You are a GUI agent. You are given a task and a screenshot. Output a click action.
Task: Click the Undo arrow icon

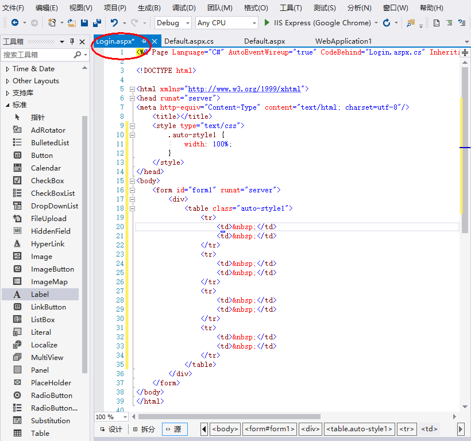coord(114,23)
